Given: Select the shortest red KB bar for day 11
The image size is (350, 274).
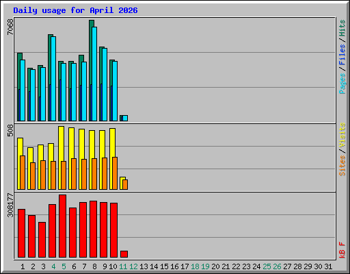Looking at the screenshot, I should [x=124, y=254].
